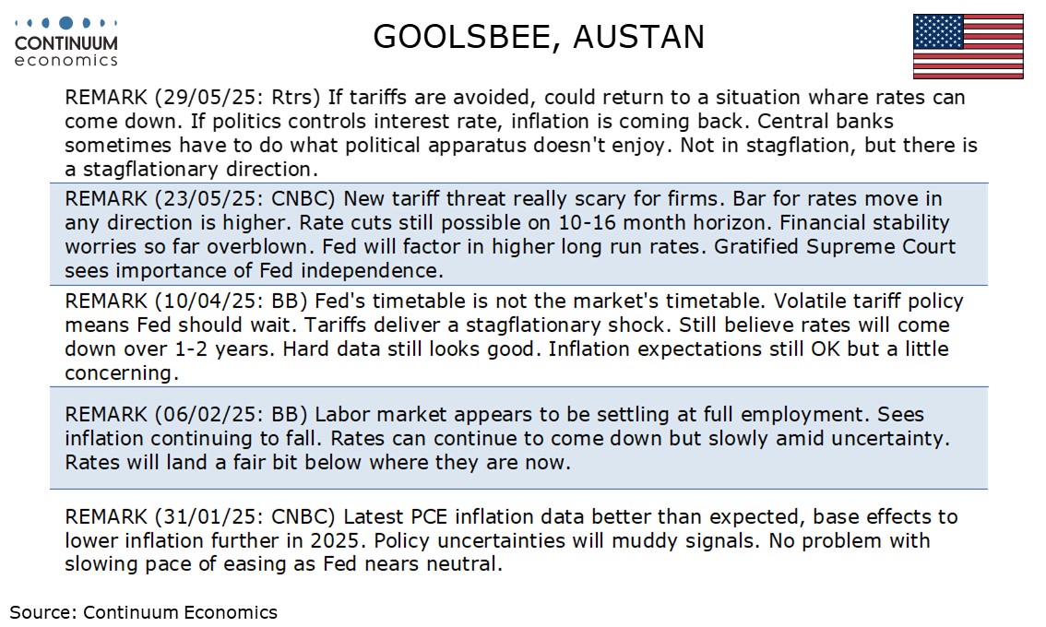The height and width of the screenshot is (627, 1046).
Task: Select the shaded 23/05/25 CNBC remark row
Action: point(518,234)
